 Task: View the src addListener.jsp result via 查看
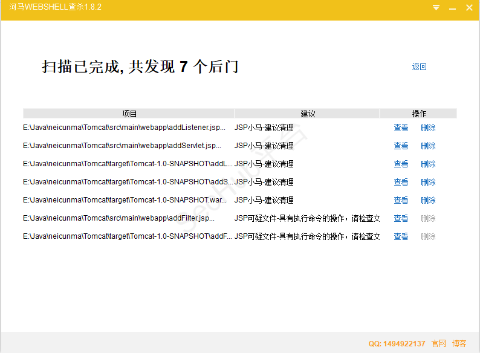tap(401, 128)
